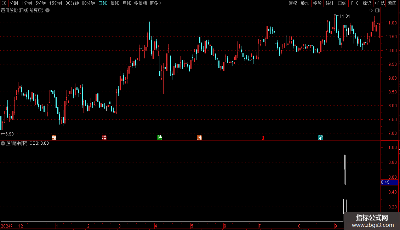Click the 芭田股份(日线.前复权) title text
The height and width of the screenshot is (230, 400).
coord(22,11)
